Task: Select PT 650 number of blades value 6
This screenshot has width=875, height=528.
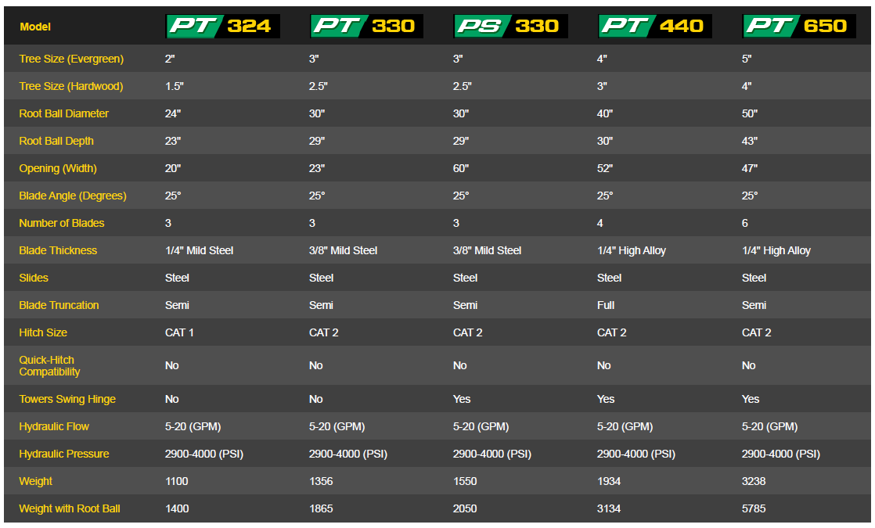Action: (745, 223)
